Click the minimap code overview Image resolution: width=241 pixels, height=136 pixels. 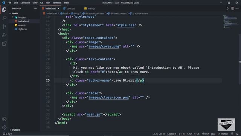click(x=230, y=22)
